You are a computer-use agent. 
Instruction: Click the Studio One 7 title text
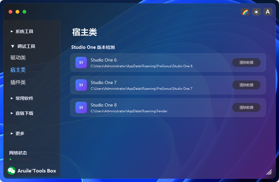pyautogui.click(x=104, y=82)
